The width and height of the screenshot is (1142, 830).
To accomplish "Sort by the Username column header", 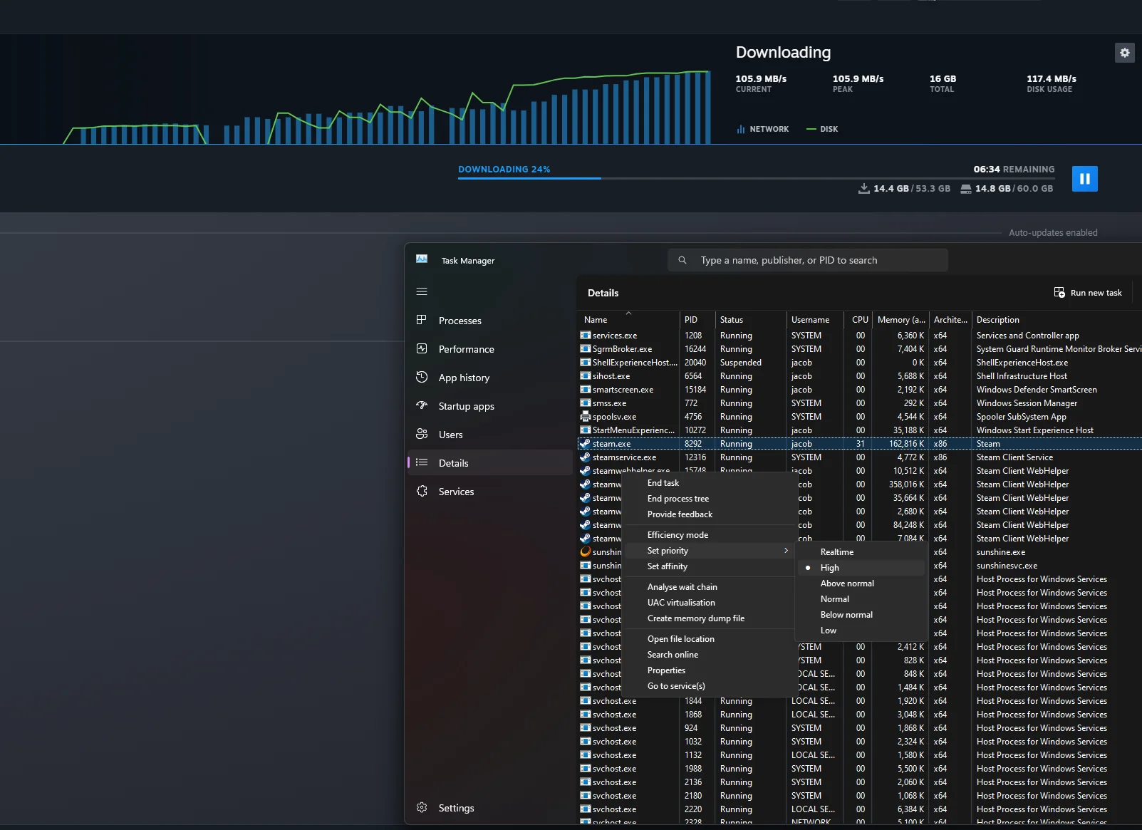I will click(x=815, y=320).
